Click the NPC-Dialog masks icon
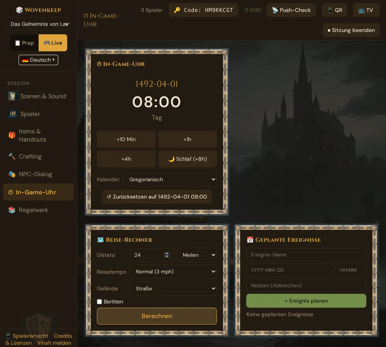 [12, 174]
